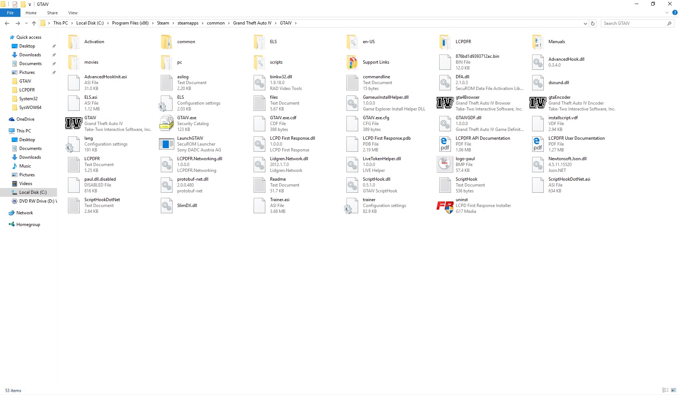Image resolution: width=679 pixels, height=395 pixels.
Task: Select the ELS configuration settings file icon
Action: [165, 103]
